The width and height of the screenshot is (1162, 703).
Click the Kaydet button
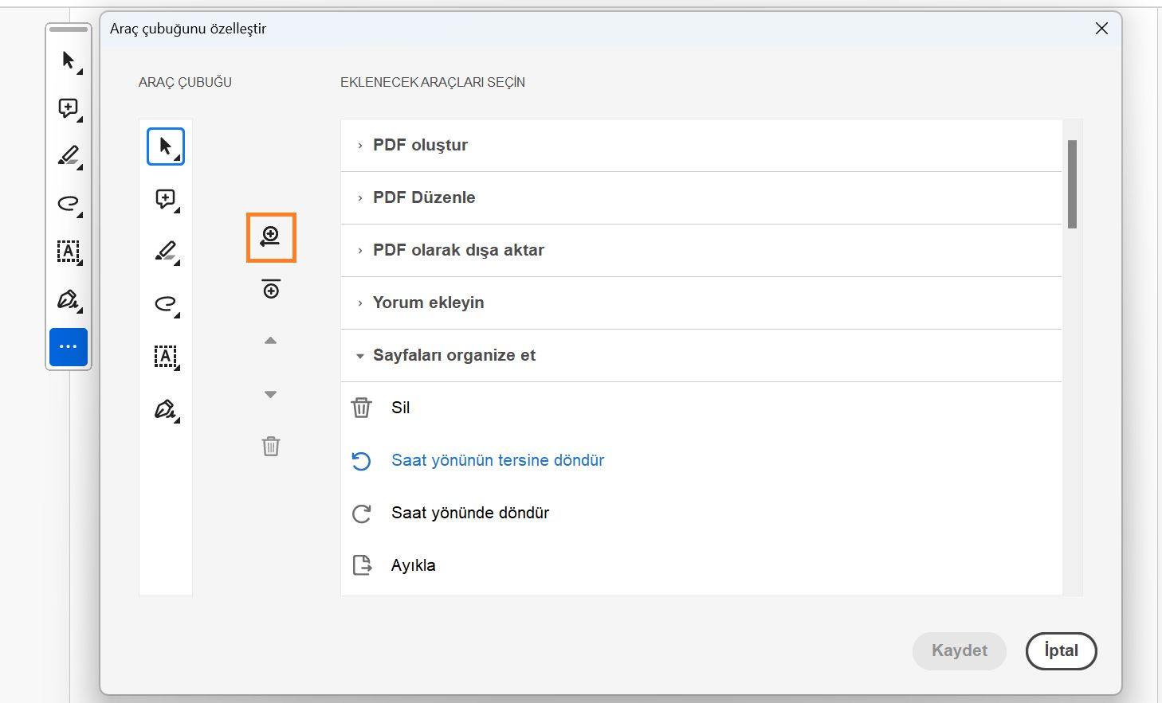tap(959, 650)
